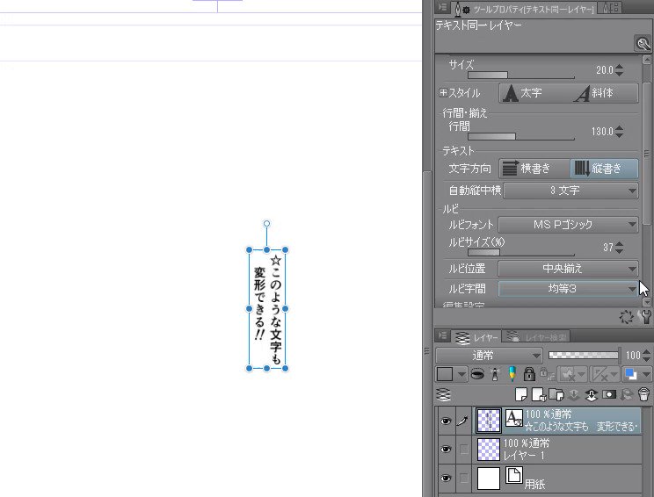
Task: Open the Layer panel menu icon
Action: [x=442, y=335]
